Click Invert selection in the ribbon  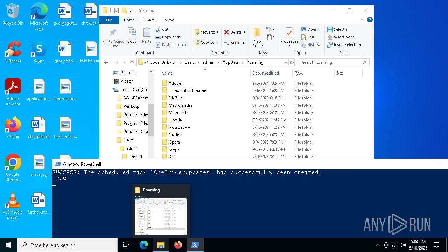[x=344, y=45]
